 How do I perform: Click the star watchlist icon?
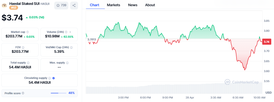coord(58,5)
